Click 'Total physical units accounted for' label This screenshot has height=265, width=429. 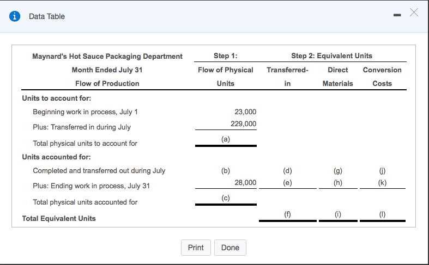pyautogui.click(x=85, y=202)
